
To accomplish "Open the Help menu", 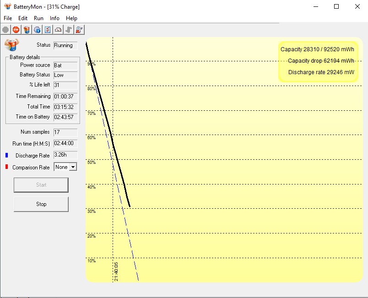I will pyautogui.click(x=71, y=18).
